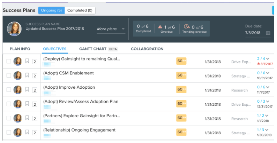
Task: Click bookmark icon on Improve Adoption row
Action: tap(27, 89)
